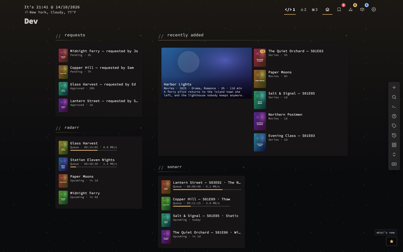This screenshot has height=252, width=403.
Task: Select Evening Class — S01E03 entry
Action: click(299, 142)
